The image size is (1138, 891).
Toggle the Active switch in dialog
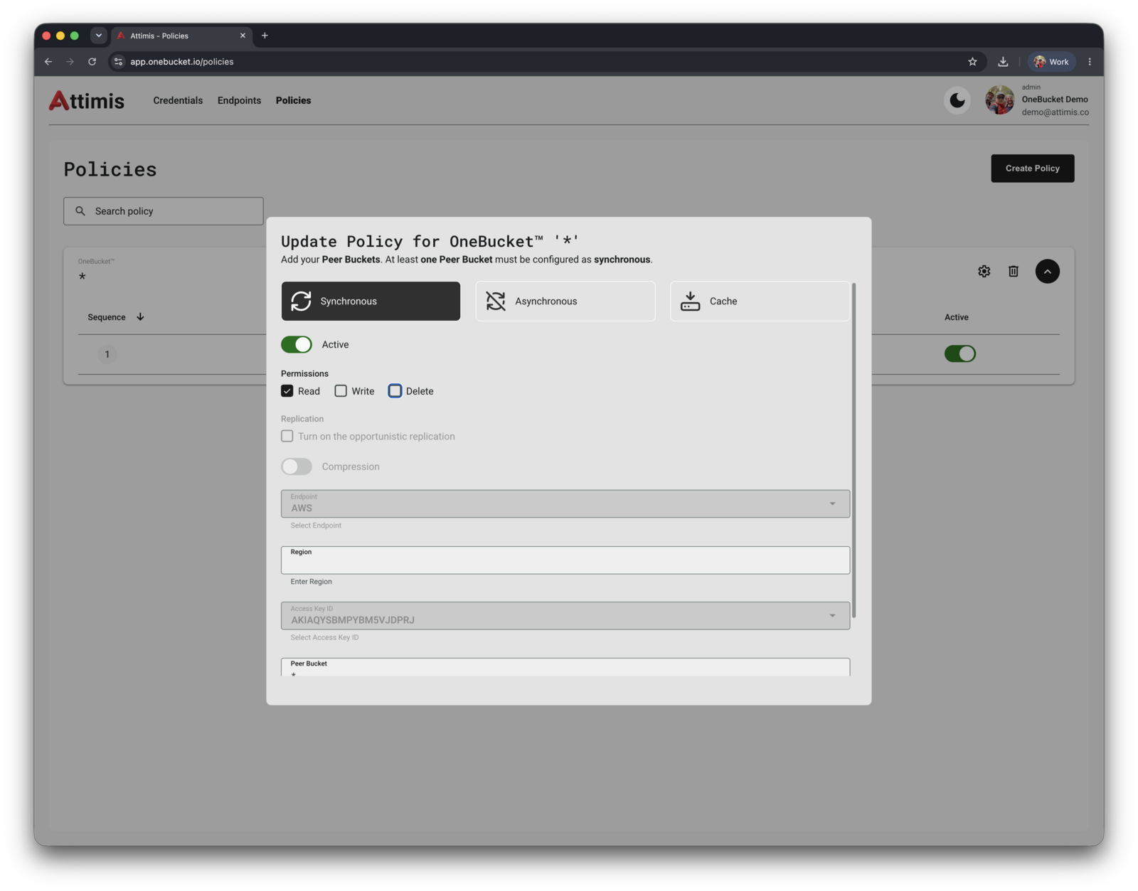coord(297,345)
